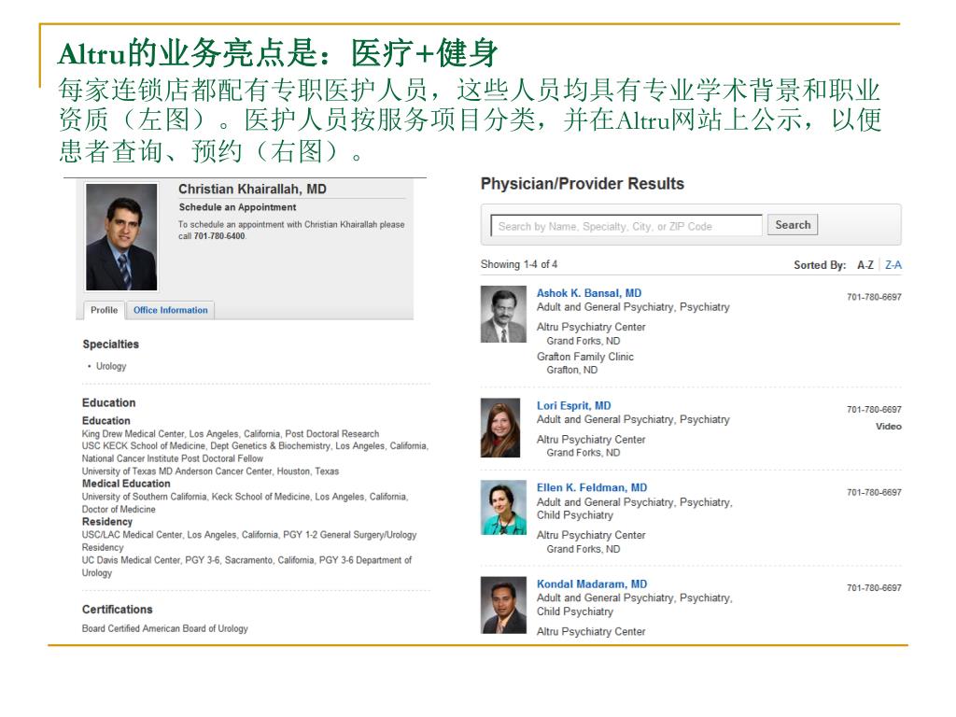Viewport: 956px width, 717px height.
Task: Sort results Z-A
Action: [893, 264]
